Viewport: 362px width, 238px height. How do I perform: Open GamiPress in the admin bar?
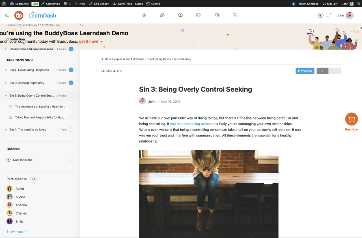pos(122,4)
